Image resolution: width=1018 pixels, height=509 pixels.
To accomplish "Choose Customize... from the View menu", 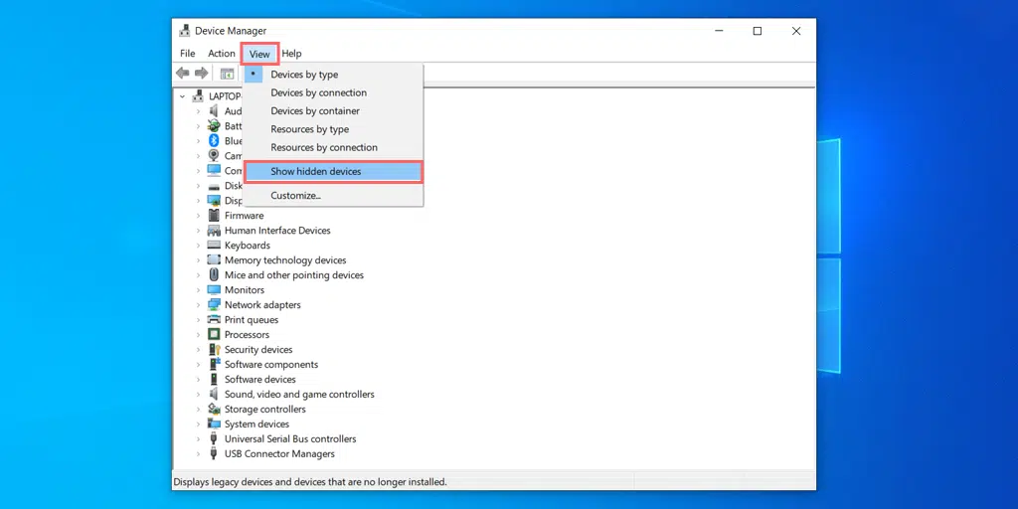I will pos(333,196).
